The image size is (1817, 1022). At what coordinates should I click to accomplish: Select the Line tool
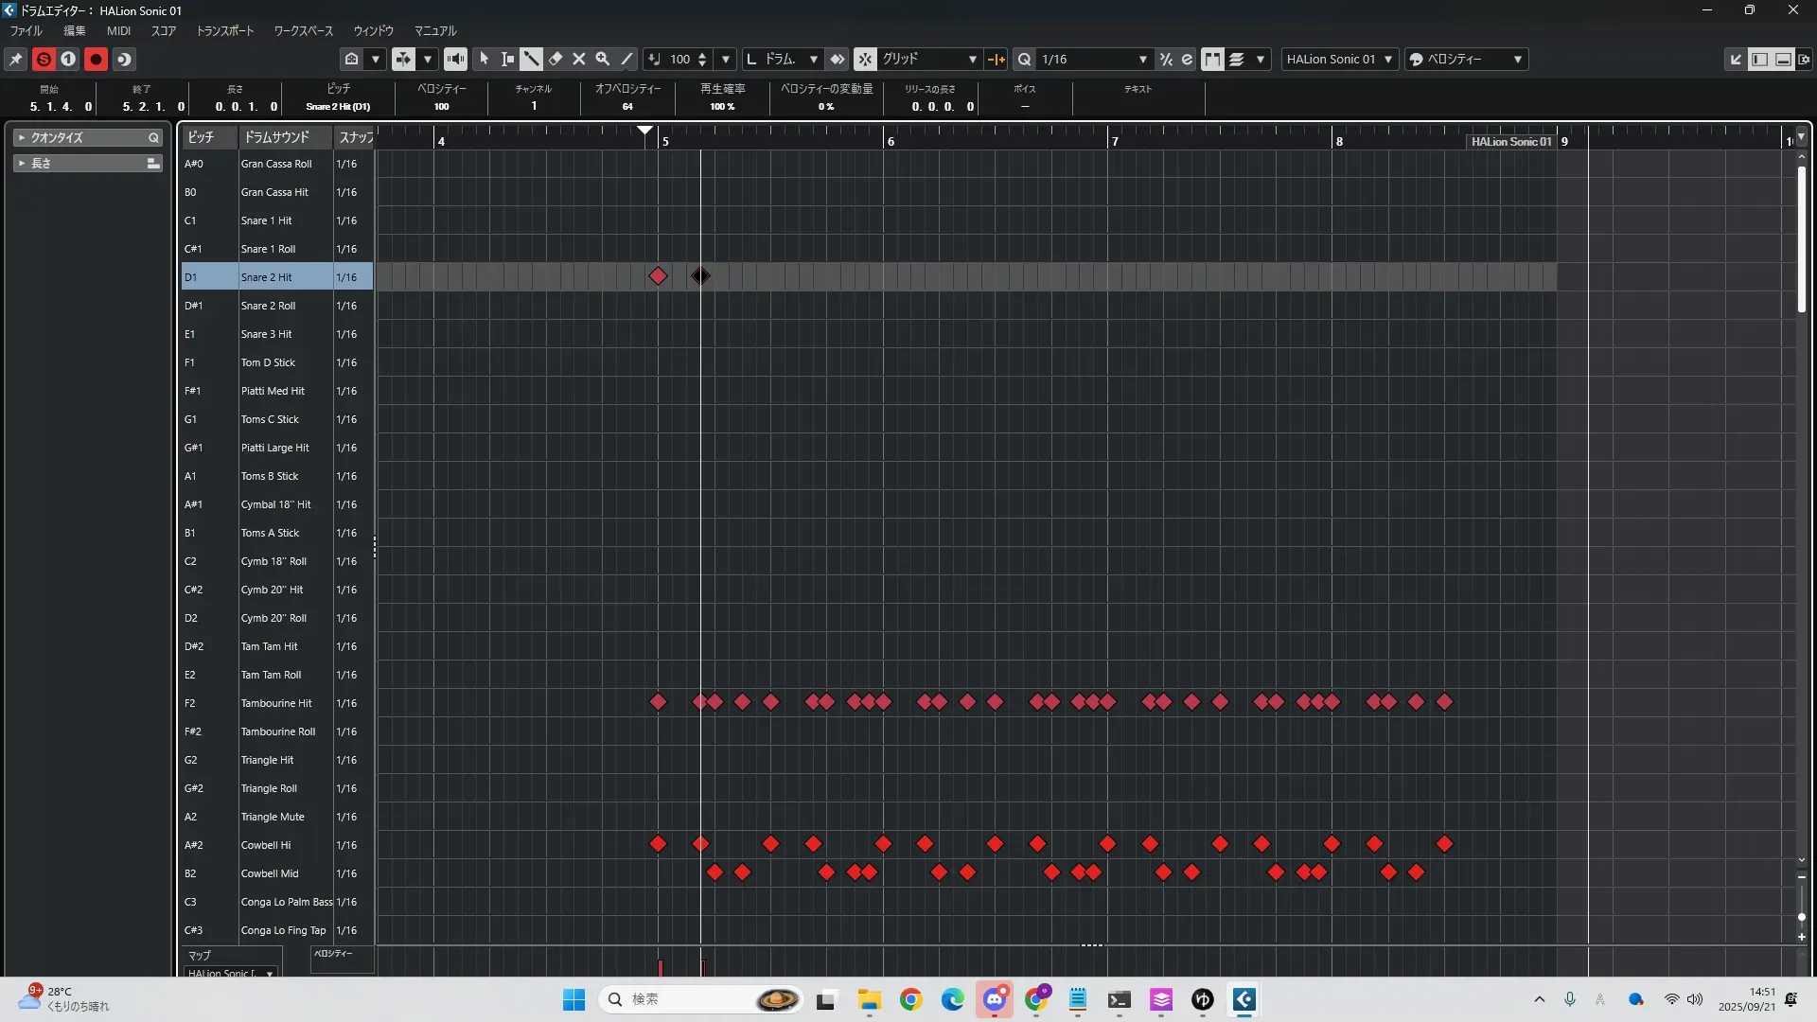626,59
